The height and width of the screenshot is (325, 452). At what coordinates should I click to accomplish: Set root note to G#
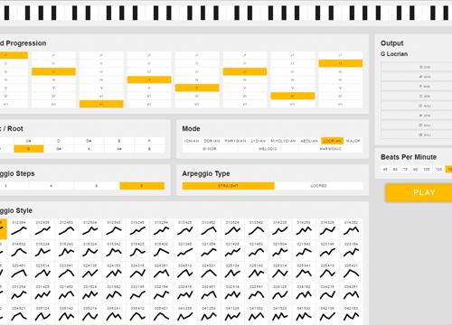coord(59,149)
